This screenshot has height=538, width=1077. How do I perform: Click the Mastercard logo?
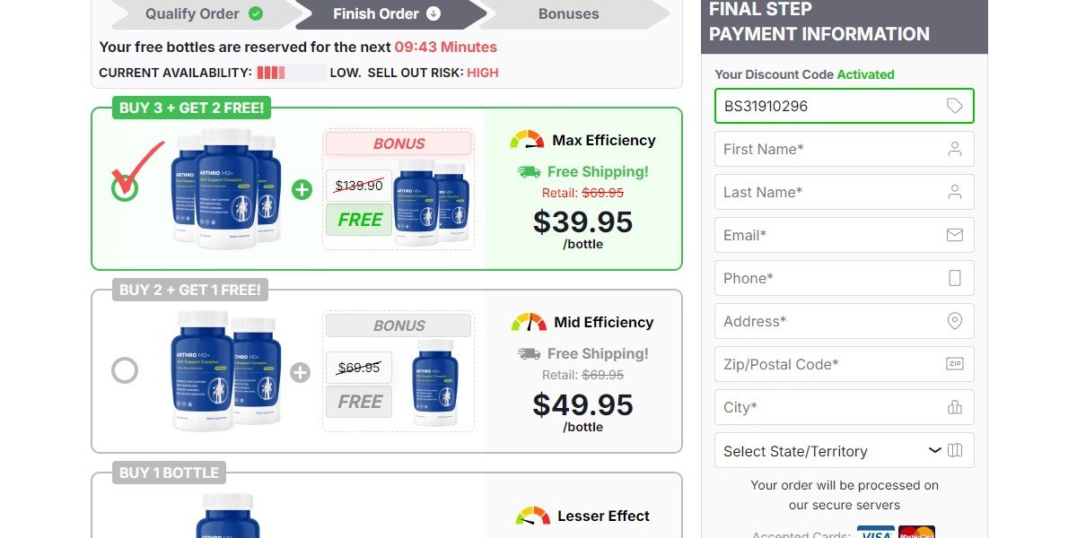(916, 534)
